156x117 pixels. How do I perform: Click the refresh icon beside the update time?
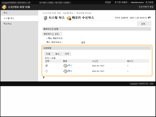click(149, 18)
